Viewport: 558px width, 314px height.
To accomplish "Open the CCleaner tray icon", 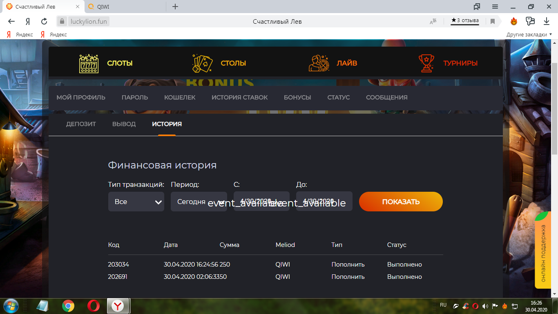I will [466, 306].
